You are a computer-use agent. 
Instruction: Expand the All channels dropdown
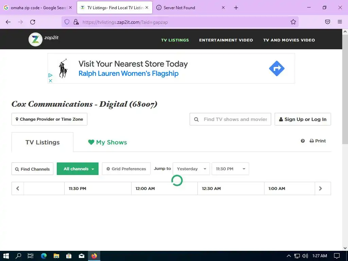(x=78, y=169)
